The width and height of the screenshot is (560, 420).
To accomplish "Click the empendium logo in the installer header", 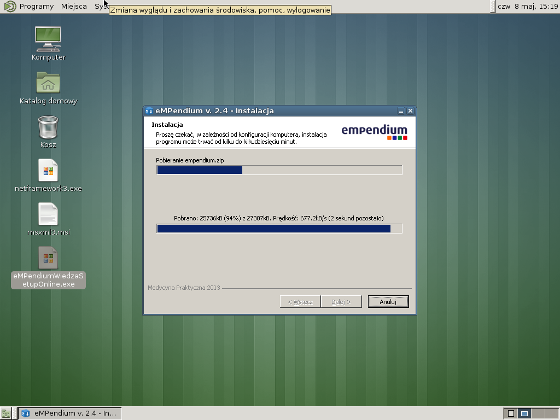I will click(x=374, y=132).
